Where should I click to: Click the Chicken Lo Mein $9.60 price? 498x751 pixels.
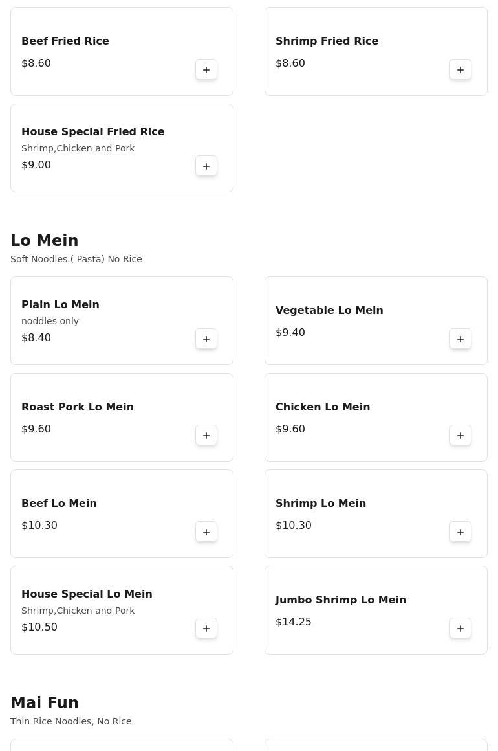pos(290,429)
